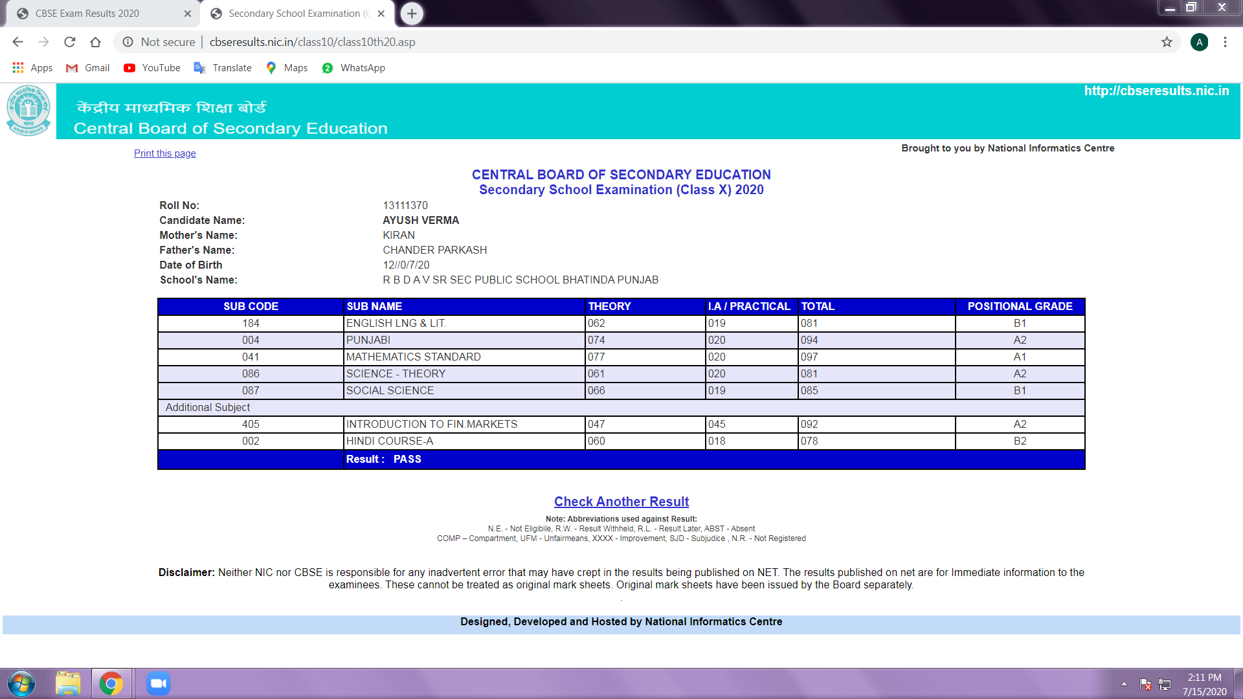Image resolution: width=1243 pixels, height=699 pixels.
Task: Launch Zoom from the taskbar
Action: coord(158,683)
